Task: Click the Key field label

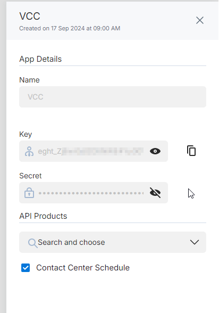Action: coord(26,134)
